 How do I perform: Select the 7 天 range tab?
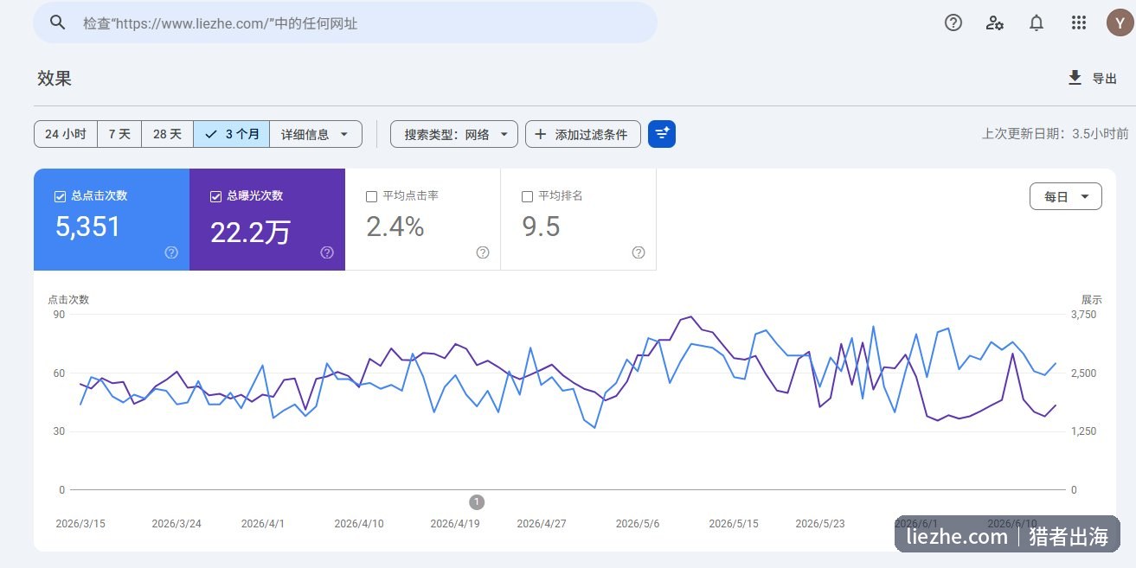tap(119, 134)
